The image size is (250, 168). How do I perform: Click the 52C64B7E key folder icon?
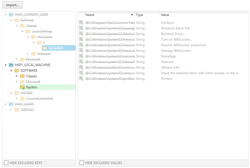point(45,48)
